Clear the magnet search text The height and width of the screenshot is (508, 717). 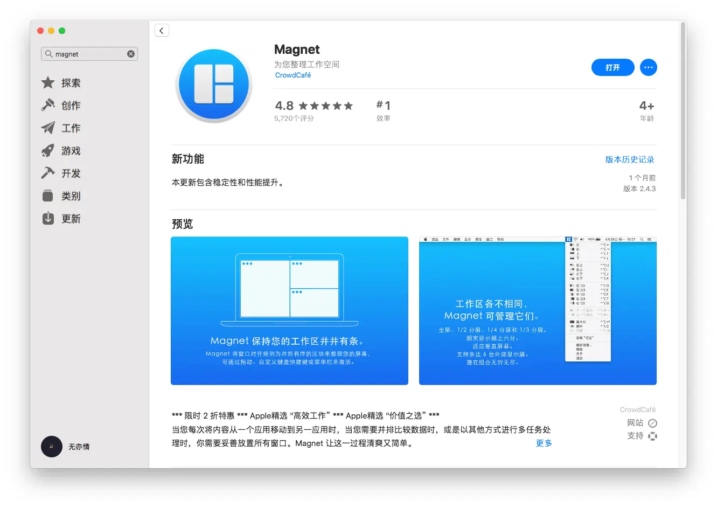click(x=131, y=54)
